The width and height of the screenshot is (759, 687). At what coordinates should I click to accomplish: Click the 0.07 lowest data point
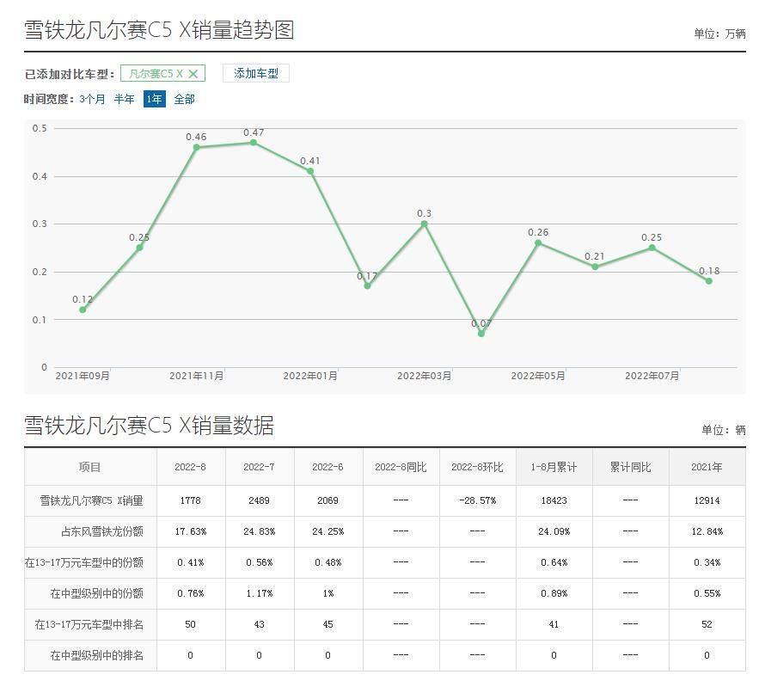click(x=481, y=334)
